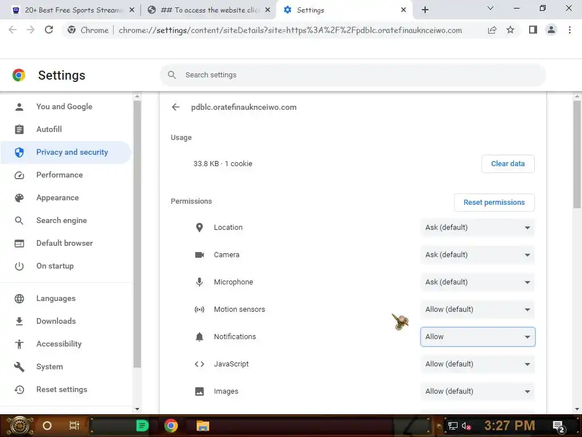Click the main page scrollbar thumb
This screenshot has height=437, width=582.
click(577, 154)
